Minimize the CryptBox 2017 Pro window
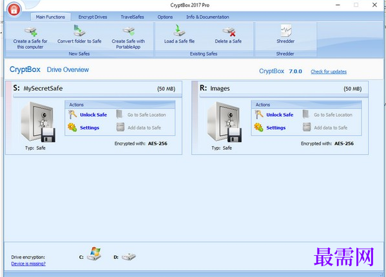Viewport: 386px width, 277px height. pos(338,5)
